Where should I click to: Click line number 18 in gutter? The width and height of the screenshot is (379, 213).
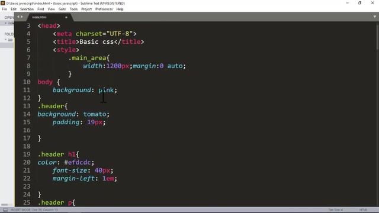click(x=27, y=146)
